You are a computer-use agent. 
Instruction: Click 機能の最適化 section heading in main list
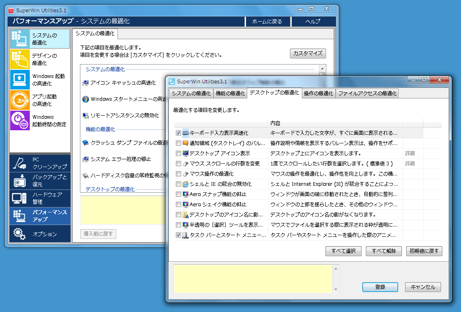[x=100, y=129]
